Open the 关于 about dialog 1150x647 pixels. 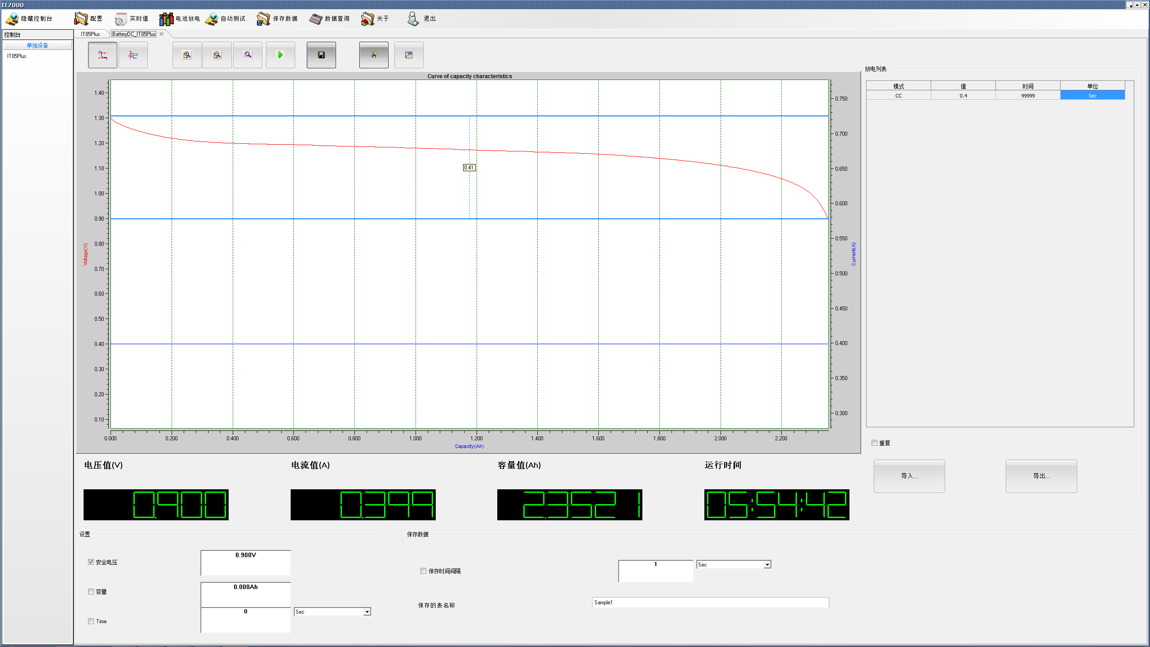click(x=375, y=18)
